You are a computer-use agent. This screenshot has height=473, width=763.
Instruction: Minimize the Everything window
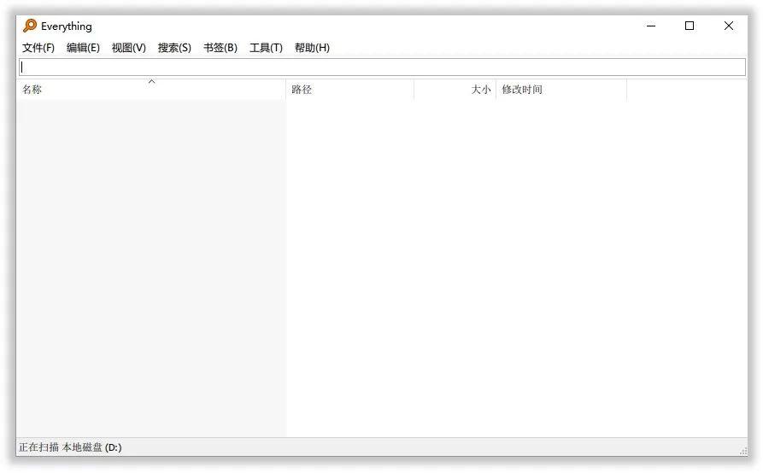click(651, 26)
